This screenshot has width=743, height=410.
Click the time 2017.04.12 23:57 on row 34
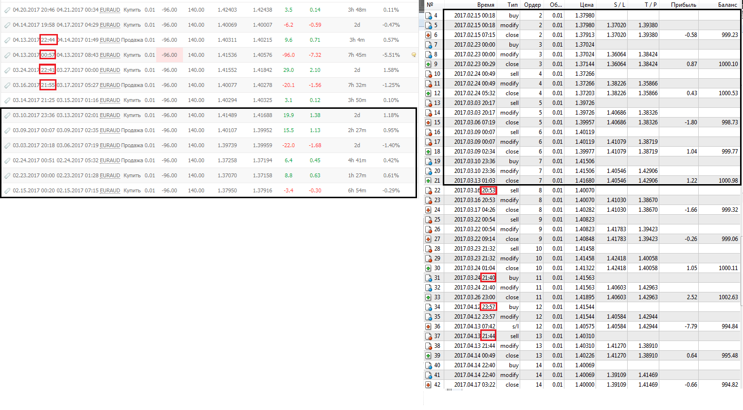pos(474,307)
